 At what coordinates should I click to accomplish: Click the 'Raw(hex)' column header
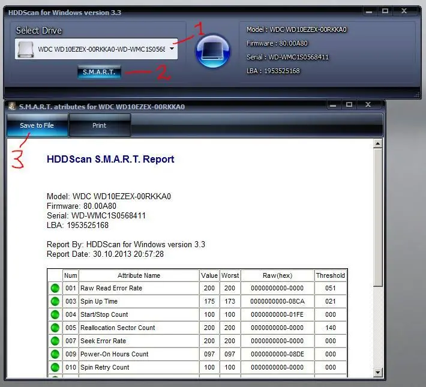tap(277, 275)
